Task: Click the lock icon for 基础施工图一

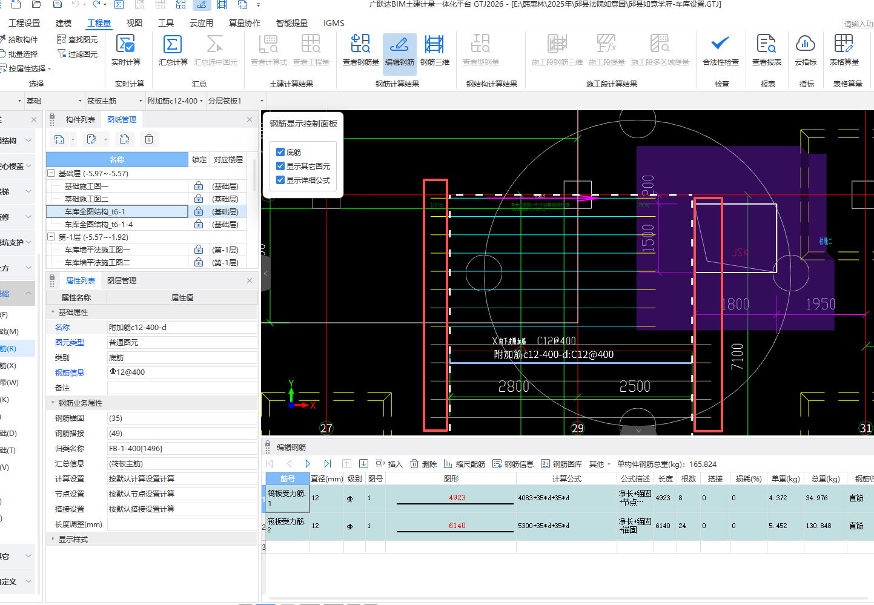Action: (199, 186)
